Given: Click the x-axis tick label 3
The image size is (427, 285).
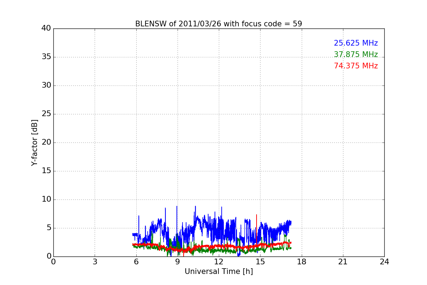Looking at the screenshot, I should (x=95, y=262).
